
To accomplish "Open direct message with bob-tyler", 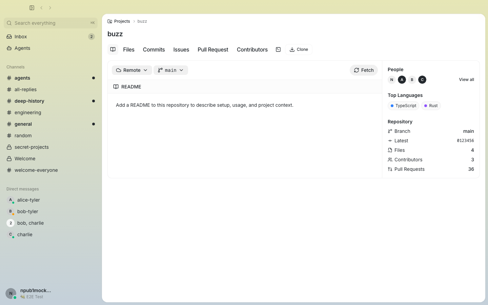I will [50, 211].
